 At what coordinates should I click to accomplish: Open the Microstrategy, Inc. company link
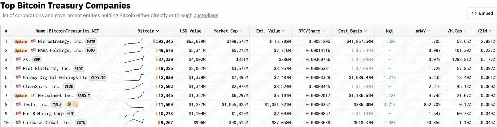click(x=61, y=41)
